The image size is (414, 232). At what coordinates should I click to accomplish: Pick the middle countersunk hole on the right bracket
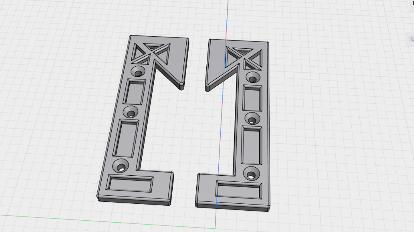tap(252, 119)
